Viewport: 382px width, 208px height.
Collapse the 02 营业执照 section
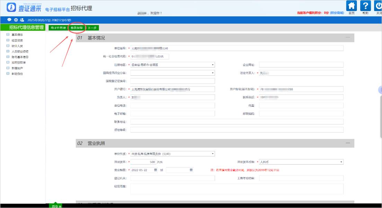click(x=348, y=143)
